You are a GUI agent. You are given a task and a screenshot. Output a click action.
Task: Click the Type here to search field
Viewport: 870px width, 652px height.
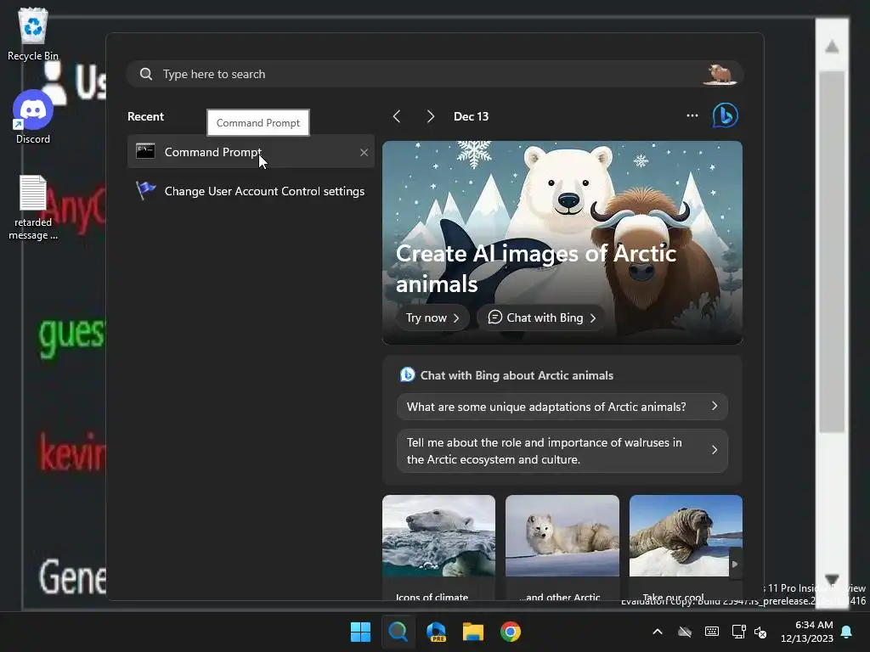point(434,74)
